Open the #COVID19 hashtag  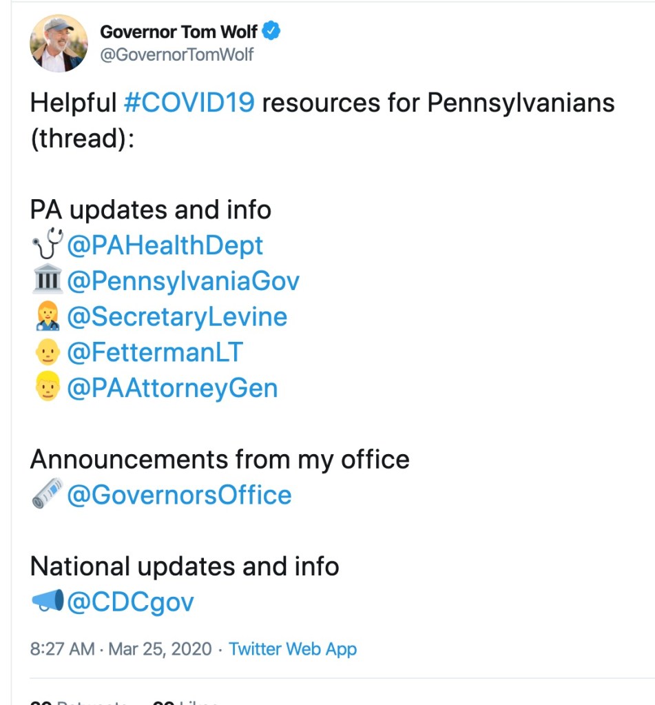189,103
